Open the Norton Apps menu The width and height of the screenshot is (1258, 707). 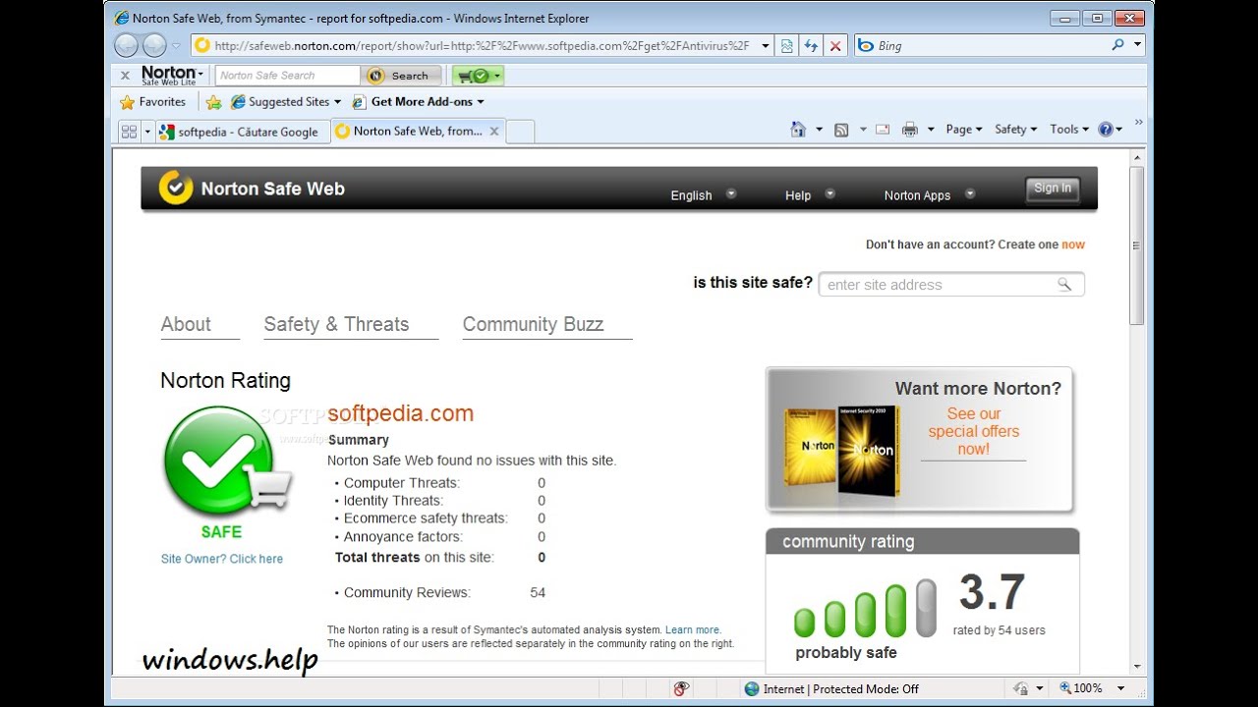tap(930, 194)
